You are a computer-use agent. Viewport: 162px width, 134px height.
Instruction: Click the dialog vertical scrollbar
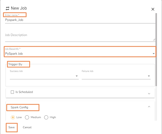(157, 50)
